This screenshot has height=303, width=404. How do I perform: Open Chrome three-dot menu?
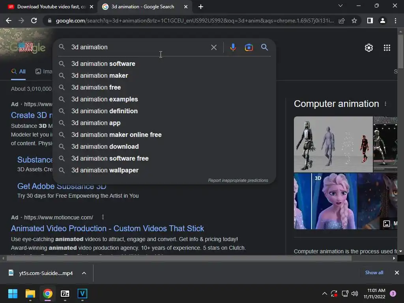(395, 21)
